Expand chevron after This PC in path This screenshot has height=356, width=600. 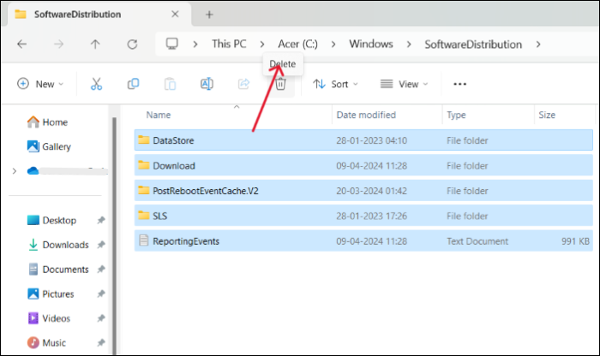coord(262,44)
